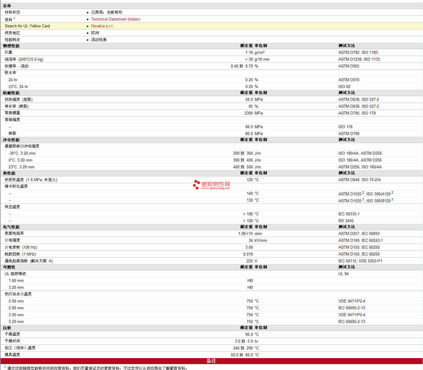Screen dimensions: 423x370
Task: Click the 0°C, 3.20 mm row label
Action: coord(21,160)
